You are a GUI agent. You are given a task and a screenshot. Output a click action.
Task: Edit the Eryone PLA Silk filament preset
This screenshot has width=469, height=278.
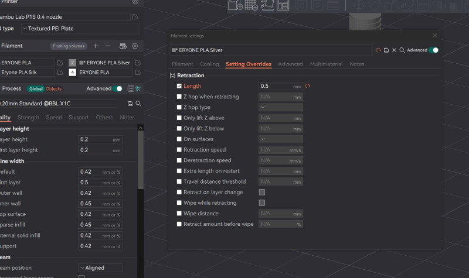(60, 73)
